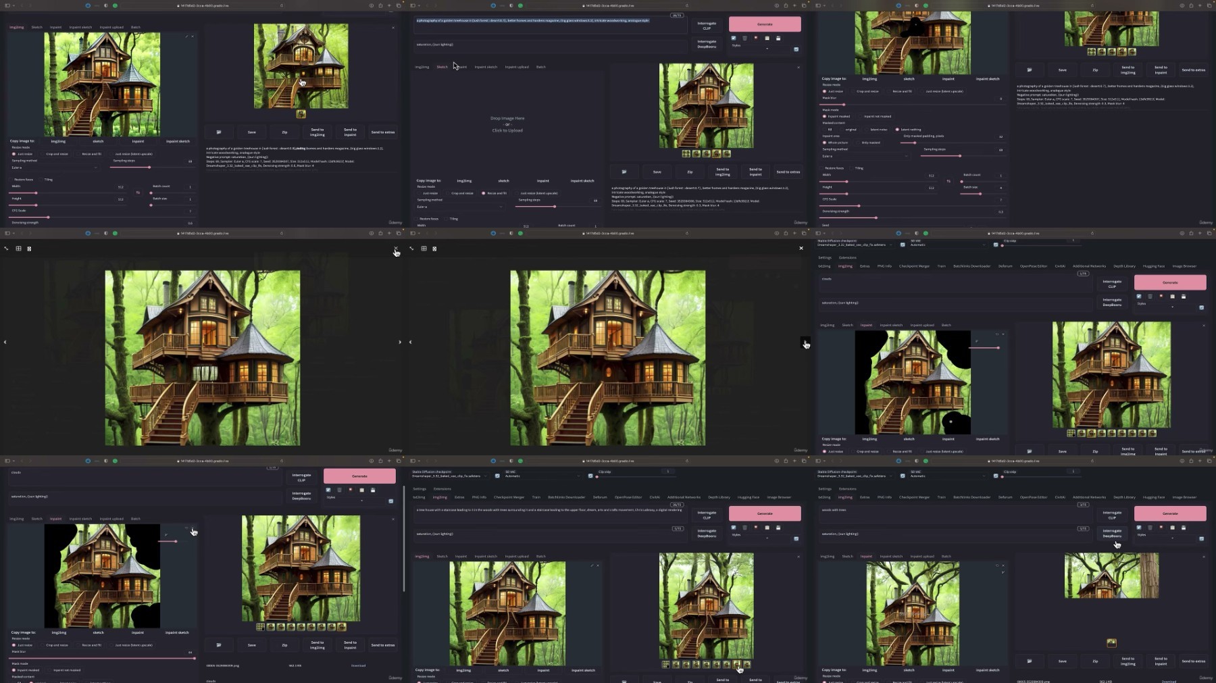Click Denoising strength slider in top-right window
1216x683 pixels.
point(876,218)
